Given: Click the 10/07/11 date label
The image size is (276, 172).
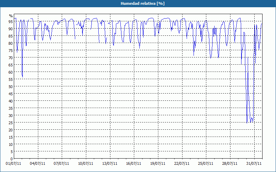Looking at the screenshot, I should [86, 164].
